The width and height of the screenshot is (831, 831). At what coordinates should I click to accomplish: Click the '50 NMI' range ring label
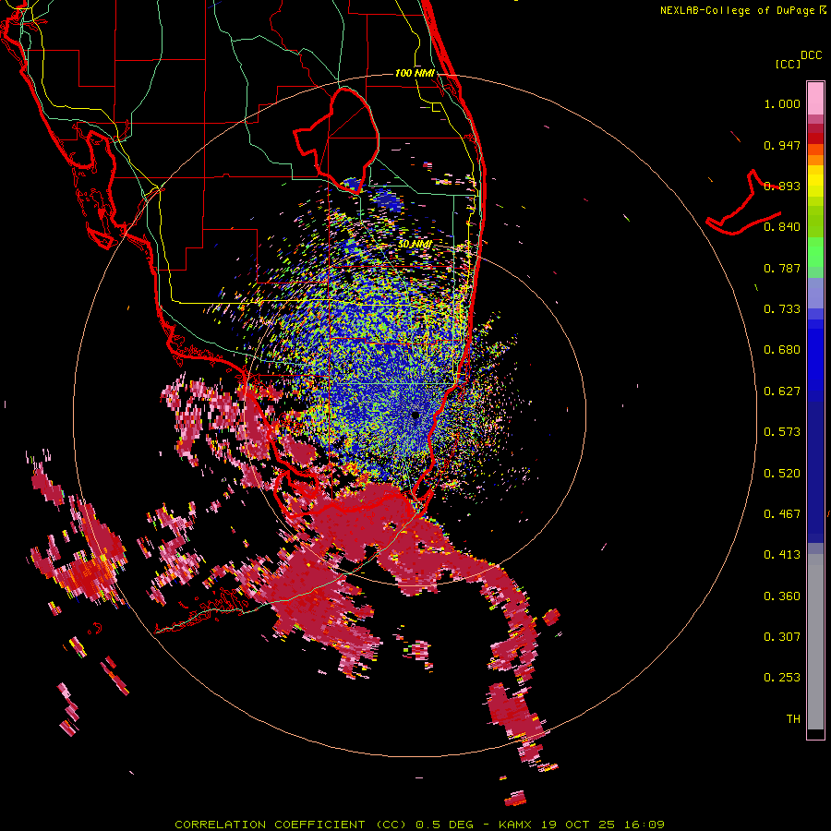coord(415,245)
